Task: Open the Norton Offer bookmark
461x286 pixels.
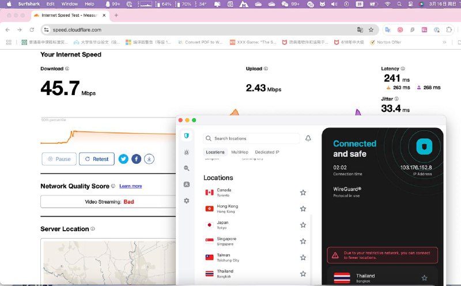Action: 386,42
